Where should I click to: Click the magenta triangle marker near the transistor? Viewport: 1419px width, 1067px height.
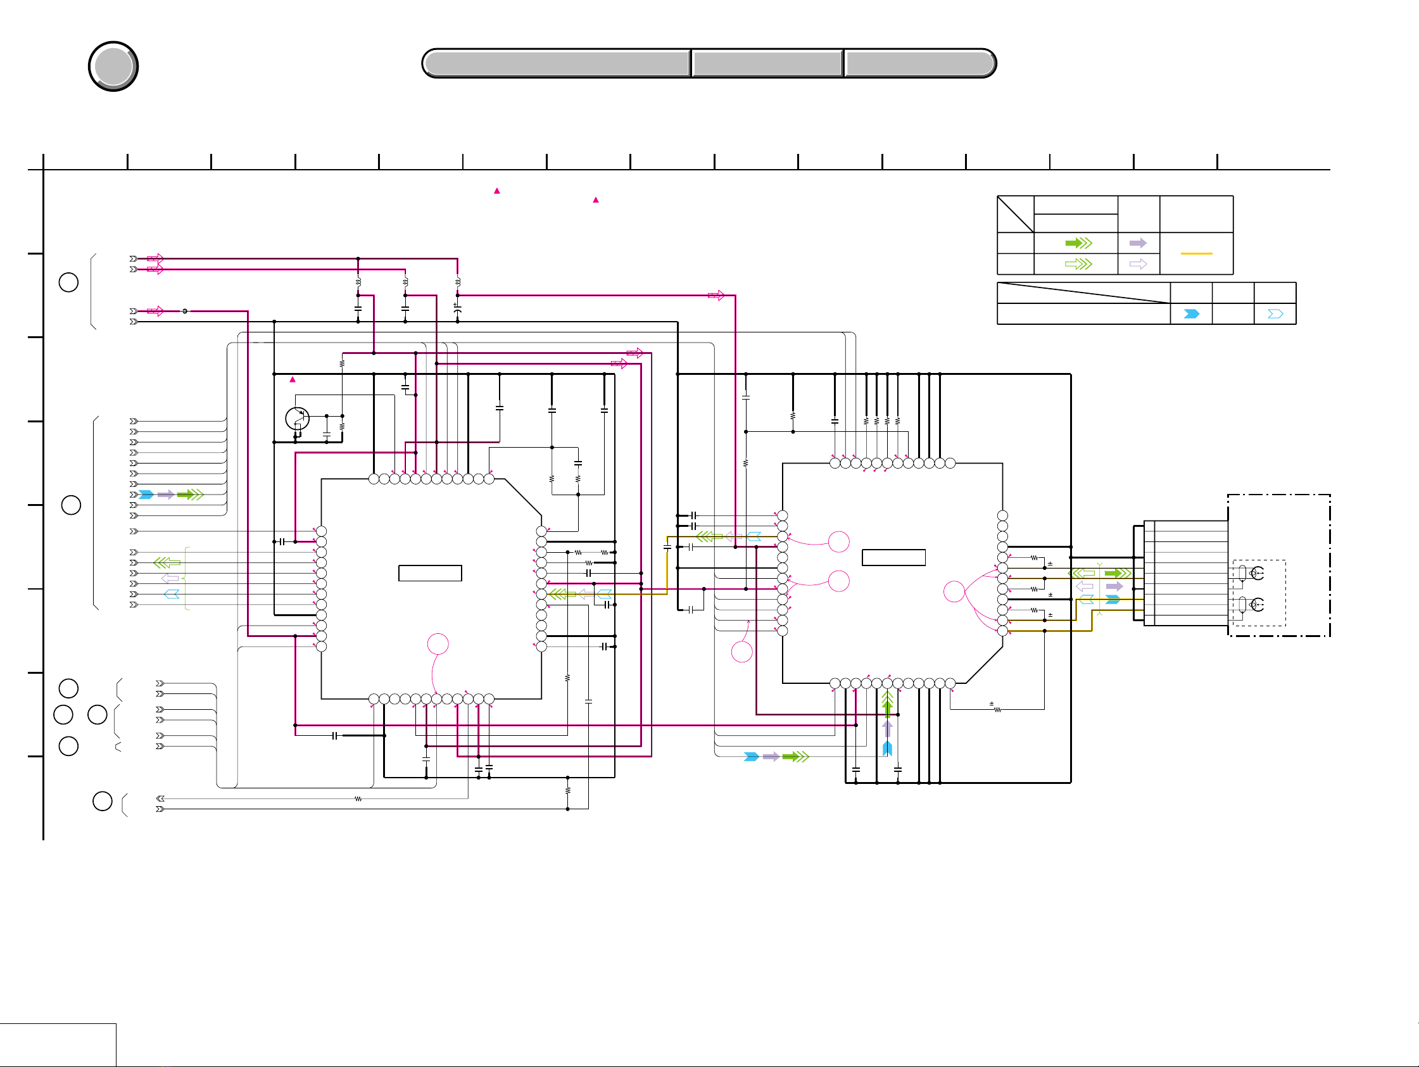click(293, 379)
